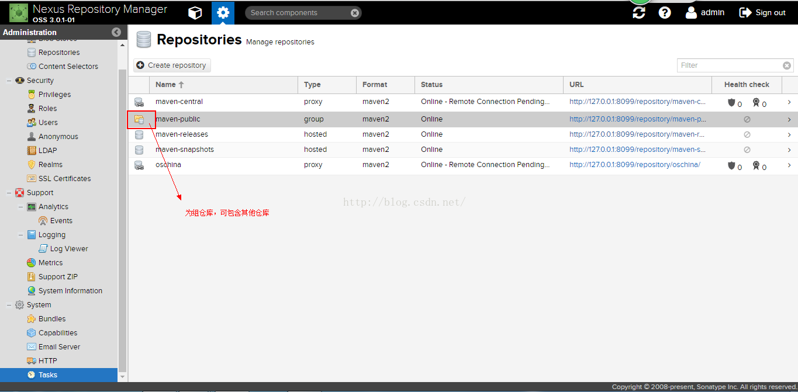
Task: Click oschina license badge health icon
Action: (x=756, y=165)
